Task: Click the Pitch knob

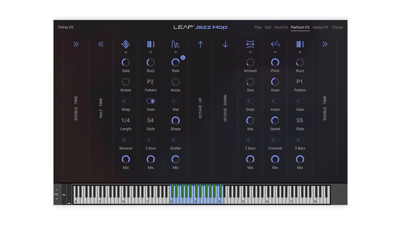Action: 275,62
